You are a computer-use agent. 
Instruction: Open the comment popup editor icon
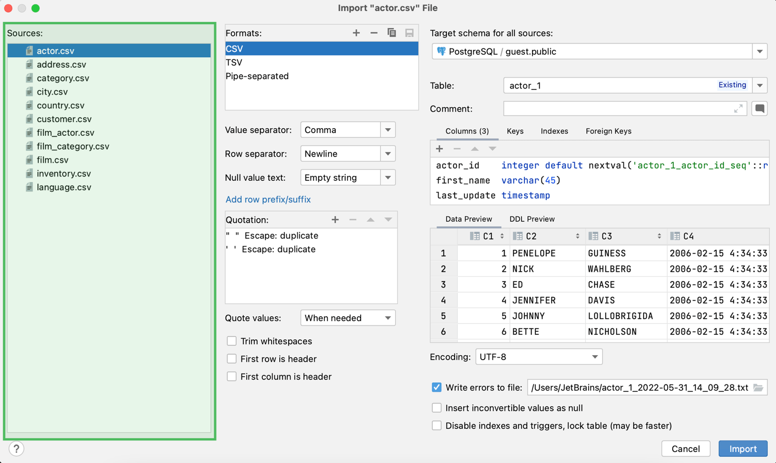click(760, 108)
